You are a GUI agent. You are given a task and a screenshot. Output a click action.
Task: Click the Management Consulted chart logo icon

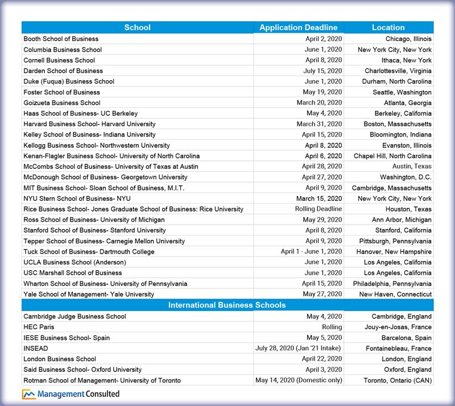29,394
